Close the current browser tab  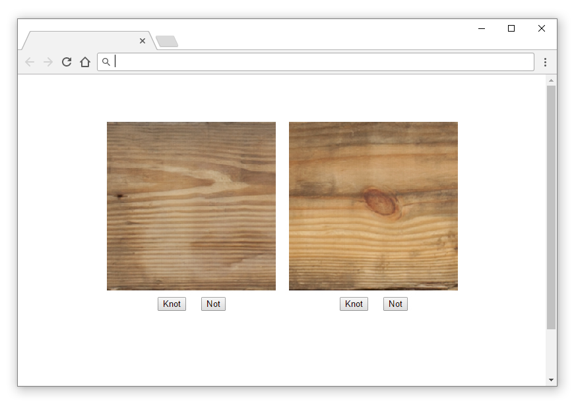(143, 41)
